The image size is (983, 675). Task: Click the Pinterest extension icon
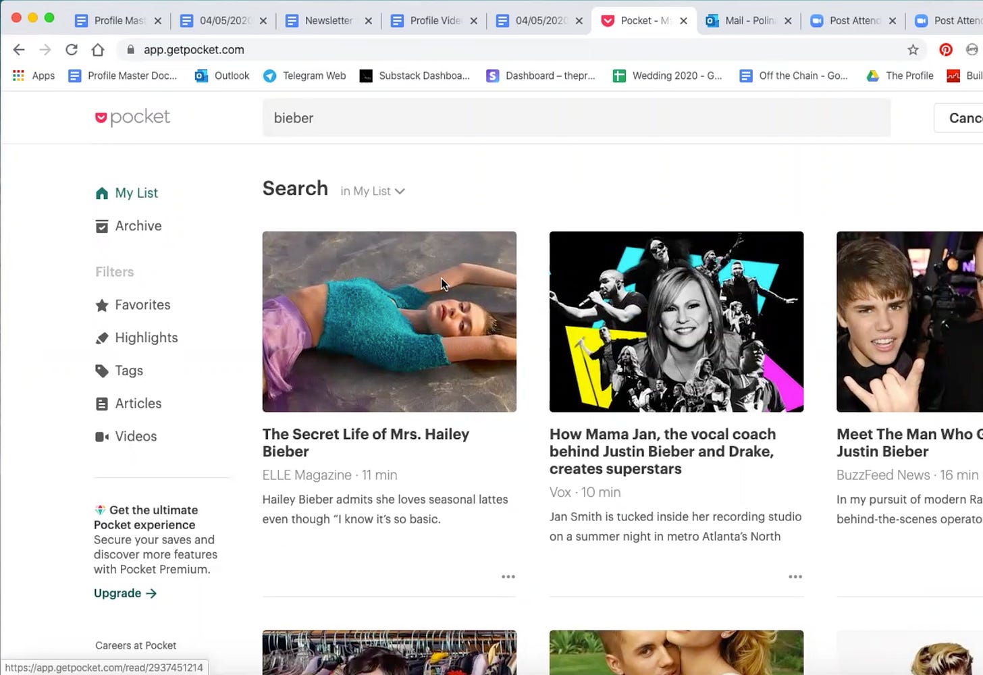[x=946, y=49]
